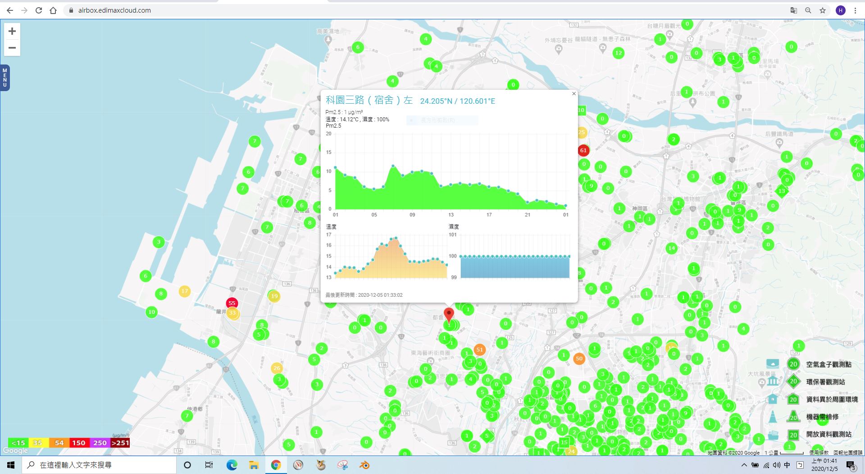Toggle the airbox observation point filter icon
This screenshot has height=474, width=865.
click(772, 364)
